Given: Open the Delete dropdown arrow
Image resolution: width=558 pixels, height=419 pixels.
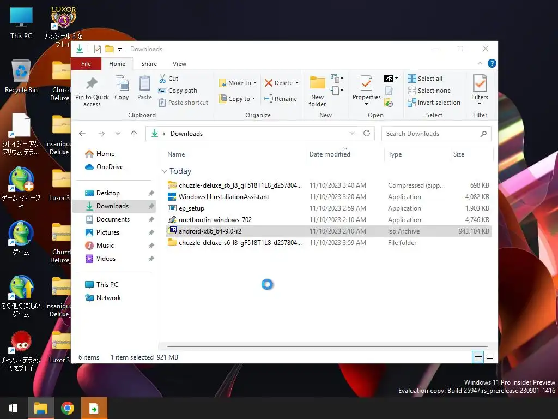Looking at the screenshot, I should tap(296, 83).
